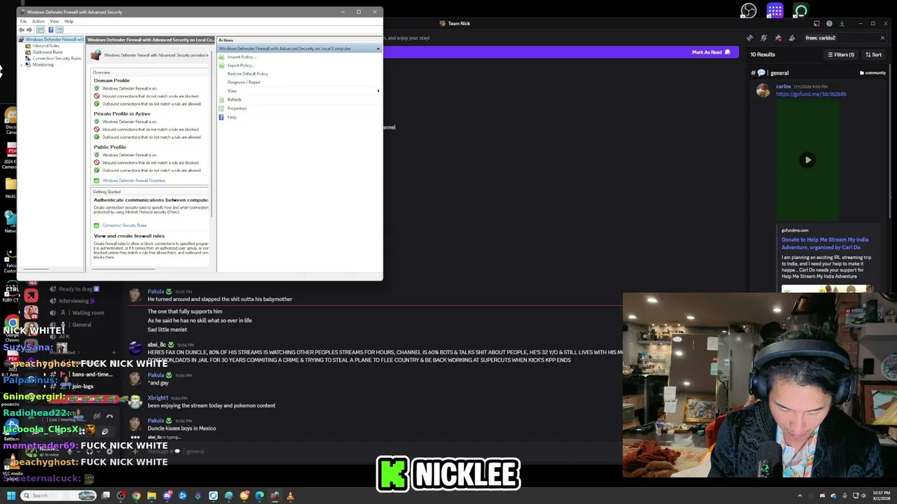Toggle the action pane toolbar button

60,30
